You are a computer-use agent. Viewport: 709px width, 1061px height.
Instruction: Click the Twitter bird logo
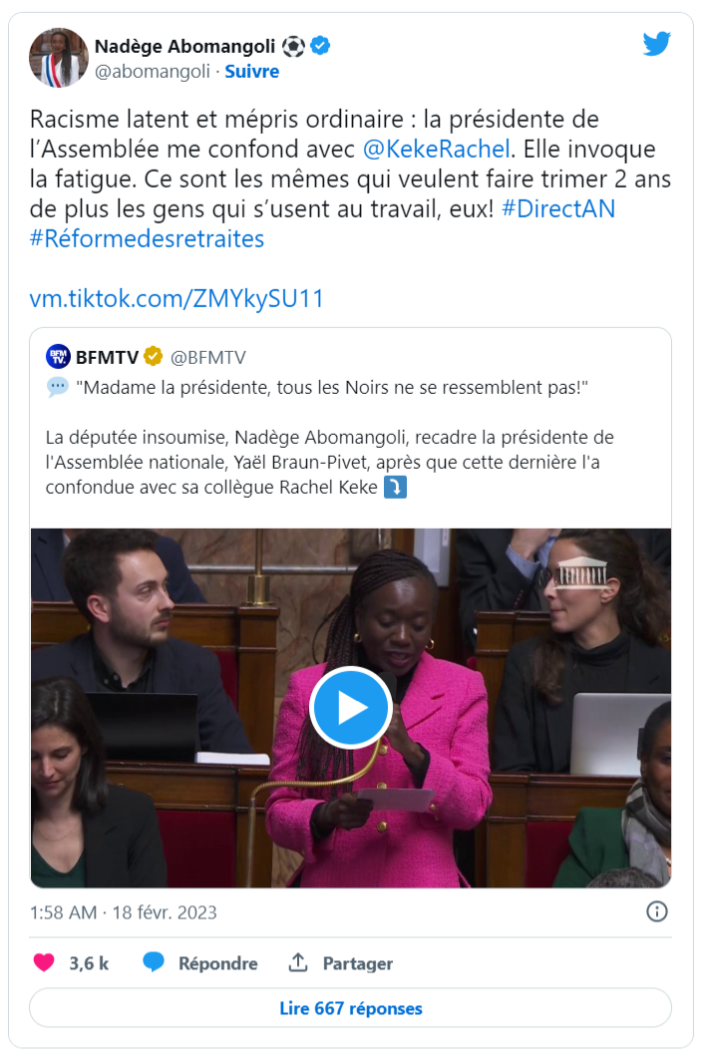656,44
